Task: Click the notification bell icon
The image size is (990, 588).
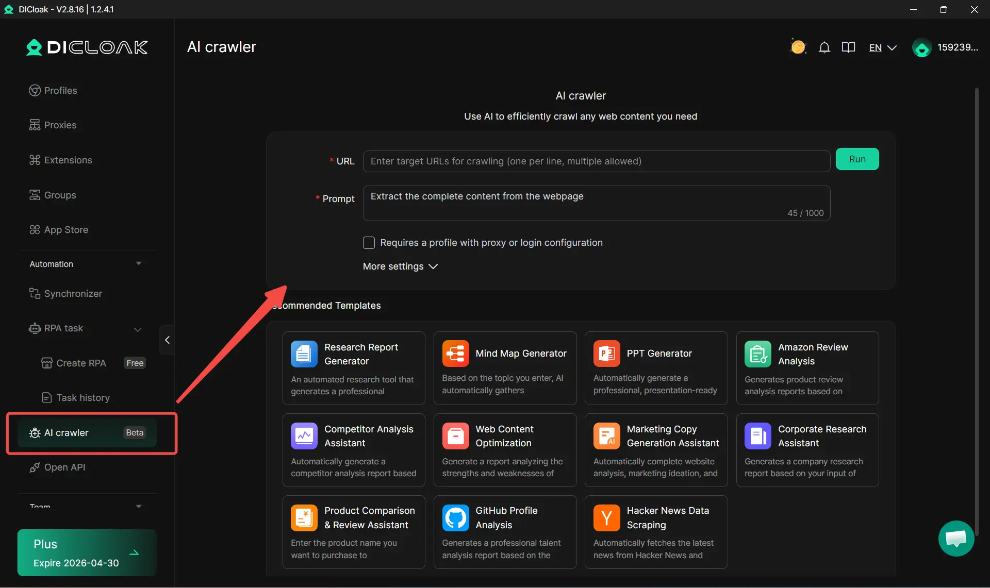Action: (824, 47)
